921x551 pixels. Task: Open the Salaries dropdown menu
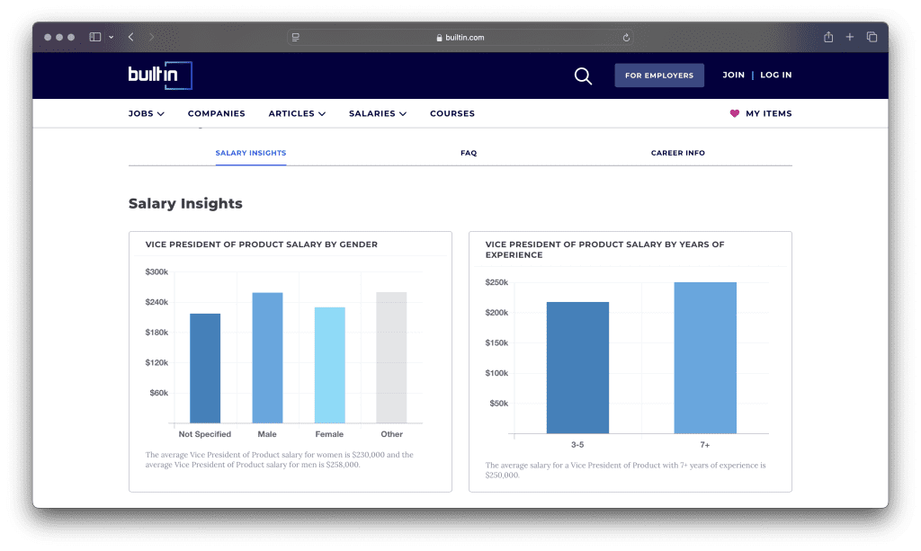pyautogui.click(x=378, y=114)
